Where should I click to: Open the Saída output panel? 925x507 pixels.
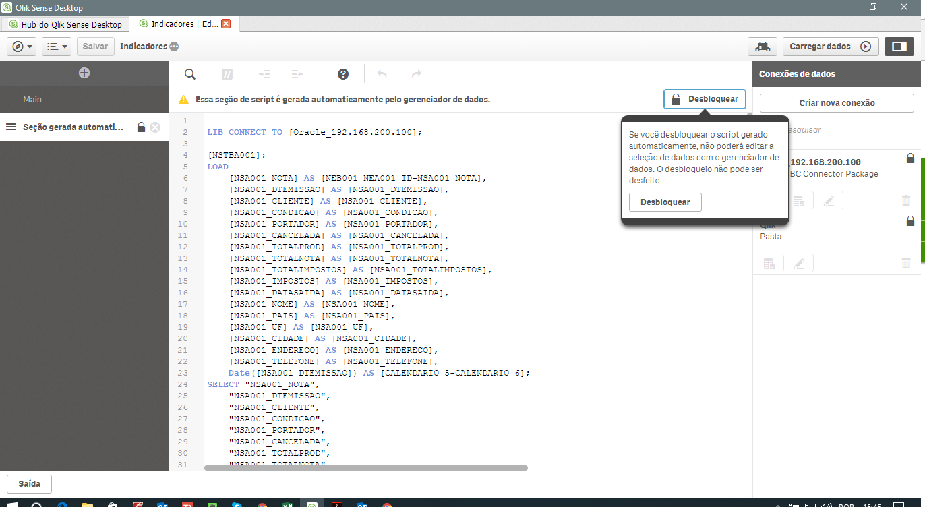29,484
